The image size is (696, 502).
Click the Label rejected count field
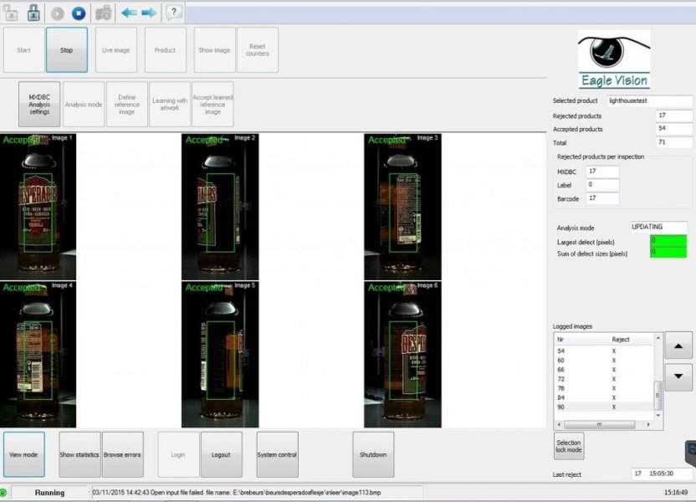click(x=602, y=185)
